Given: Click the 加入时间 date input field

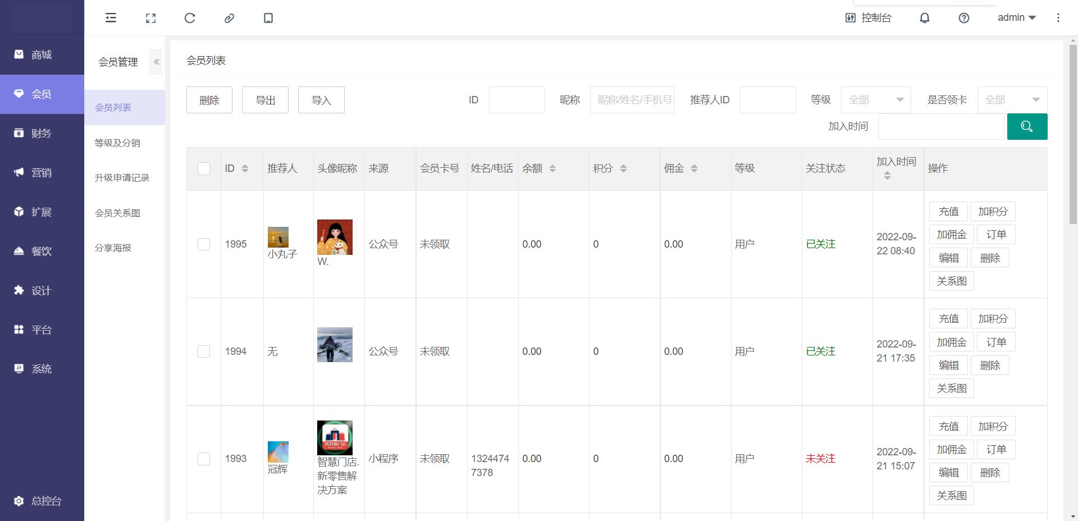Looking at the screenshot, I should tap(940, 126).
